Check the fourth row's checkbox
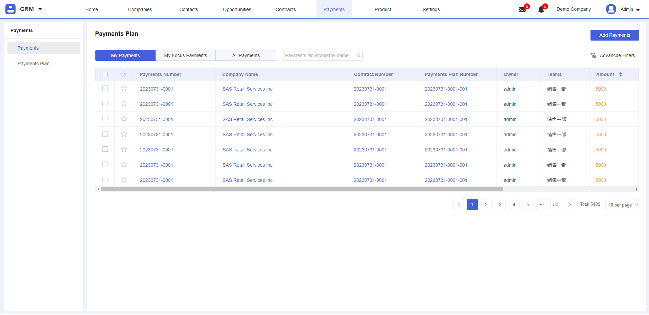Viewport: 649px width, 315px height. coord(105,134)
